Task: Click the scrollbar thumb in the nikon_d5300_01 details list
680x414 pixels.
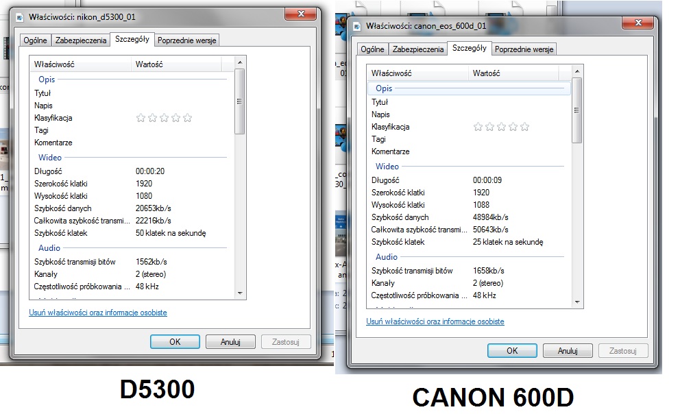Action: (240, 101)
